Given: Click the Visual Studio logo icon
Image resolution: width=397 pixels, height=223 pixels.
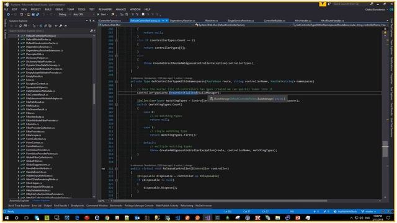Looking at the screenshot, I should [6, 4].
